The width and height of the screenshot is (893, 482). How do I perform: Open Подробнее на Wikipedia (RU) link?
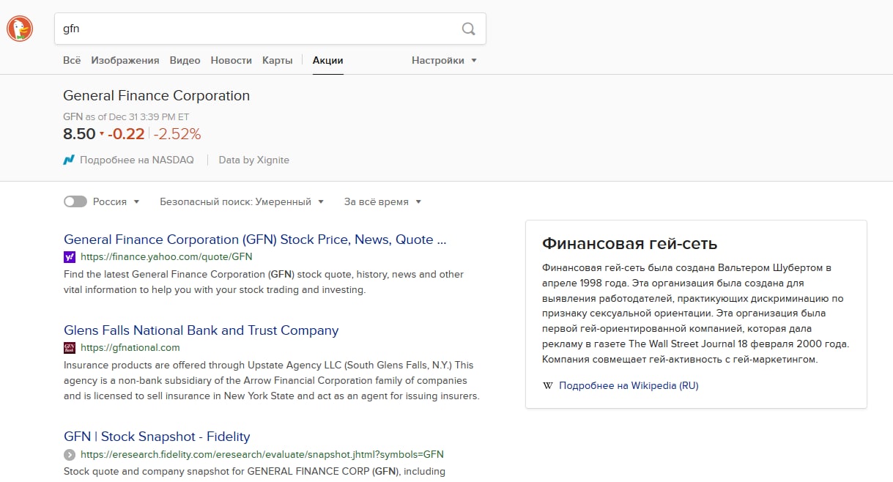coord(629,385)
